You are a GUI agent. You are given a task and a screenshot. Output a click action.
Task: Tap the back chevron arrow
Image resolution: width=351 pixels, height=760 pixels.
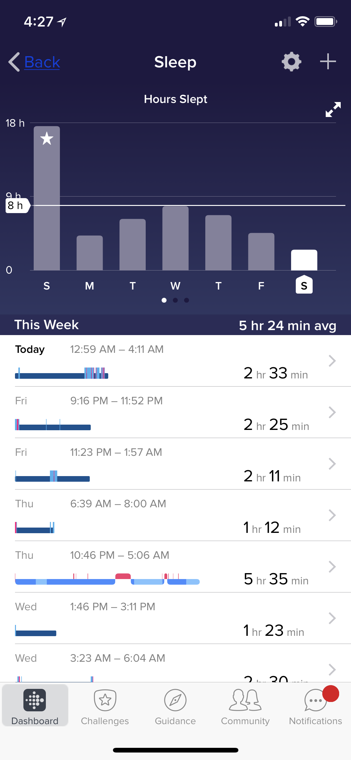pos(14,62)
